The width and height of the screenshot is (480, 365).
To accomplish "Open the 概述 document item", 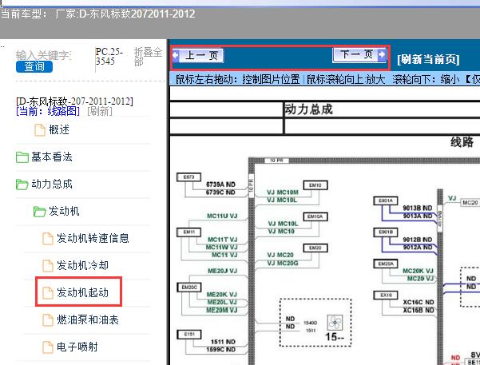I will 59,130.
